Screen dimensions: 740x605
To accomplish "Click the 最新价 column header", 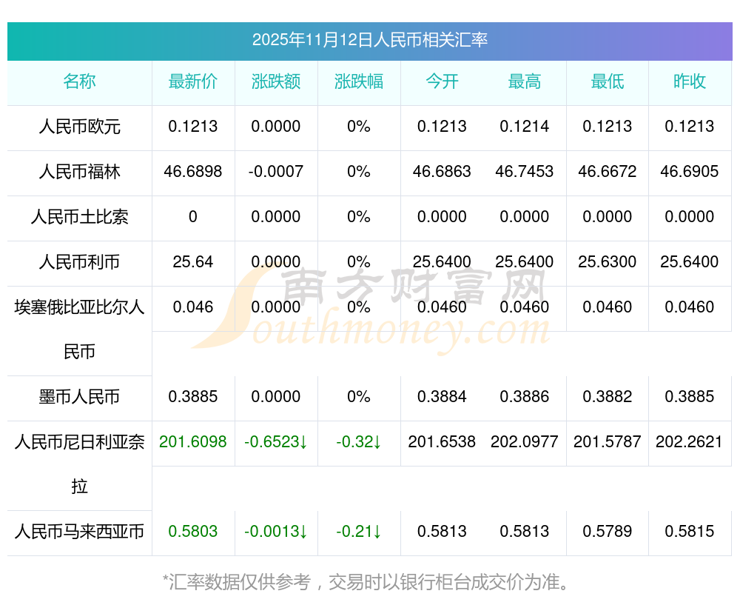I will pyautogui.click(x=193, y=81).
